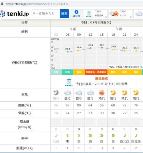Click the humidity value 80 at 09
Screen dimensions: 143x153
79,105
